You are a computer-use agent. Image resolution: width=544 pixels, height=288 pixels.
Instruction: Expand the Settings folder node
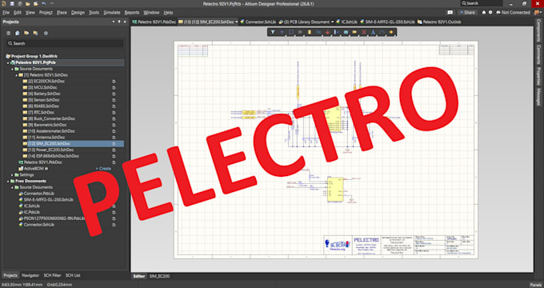12,175
